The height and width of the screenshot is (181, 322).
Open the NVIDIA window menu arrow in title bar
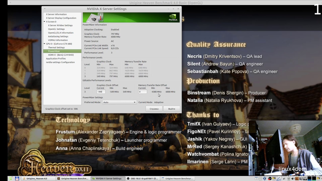45,9
